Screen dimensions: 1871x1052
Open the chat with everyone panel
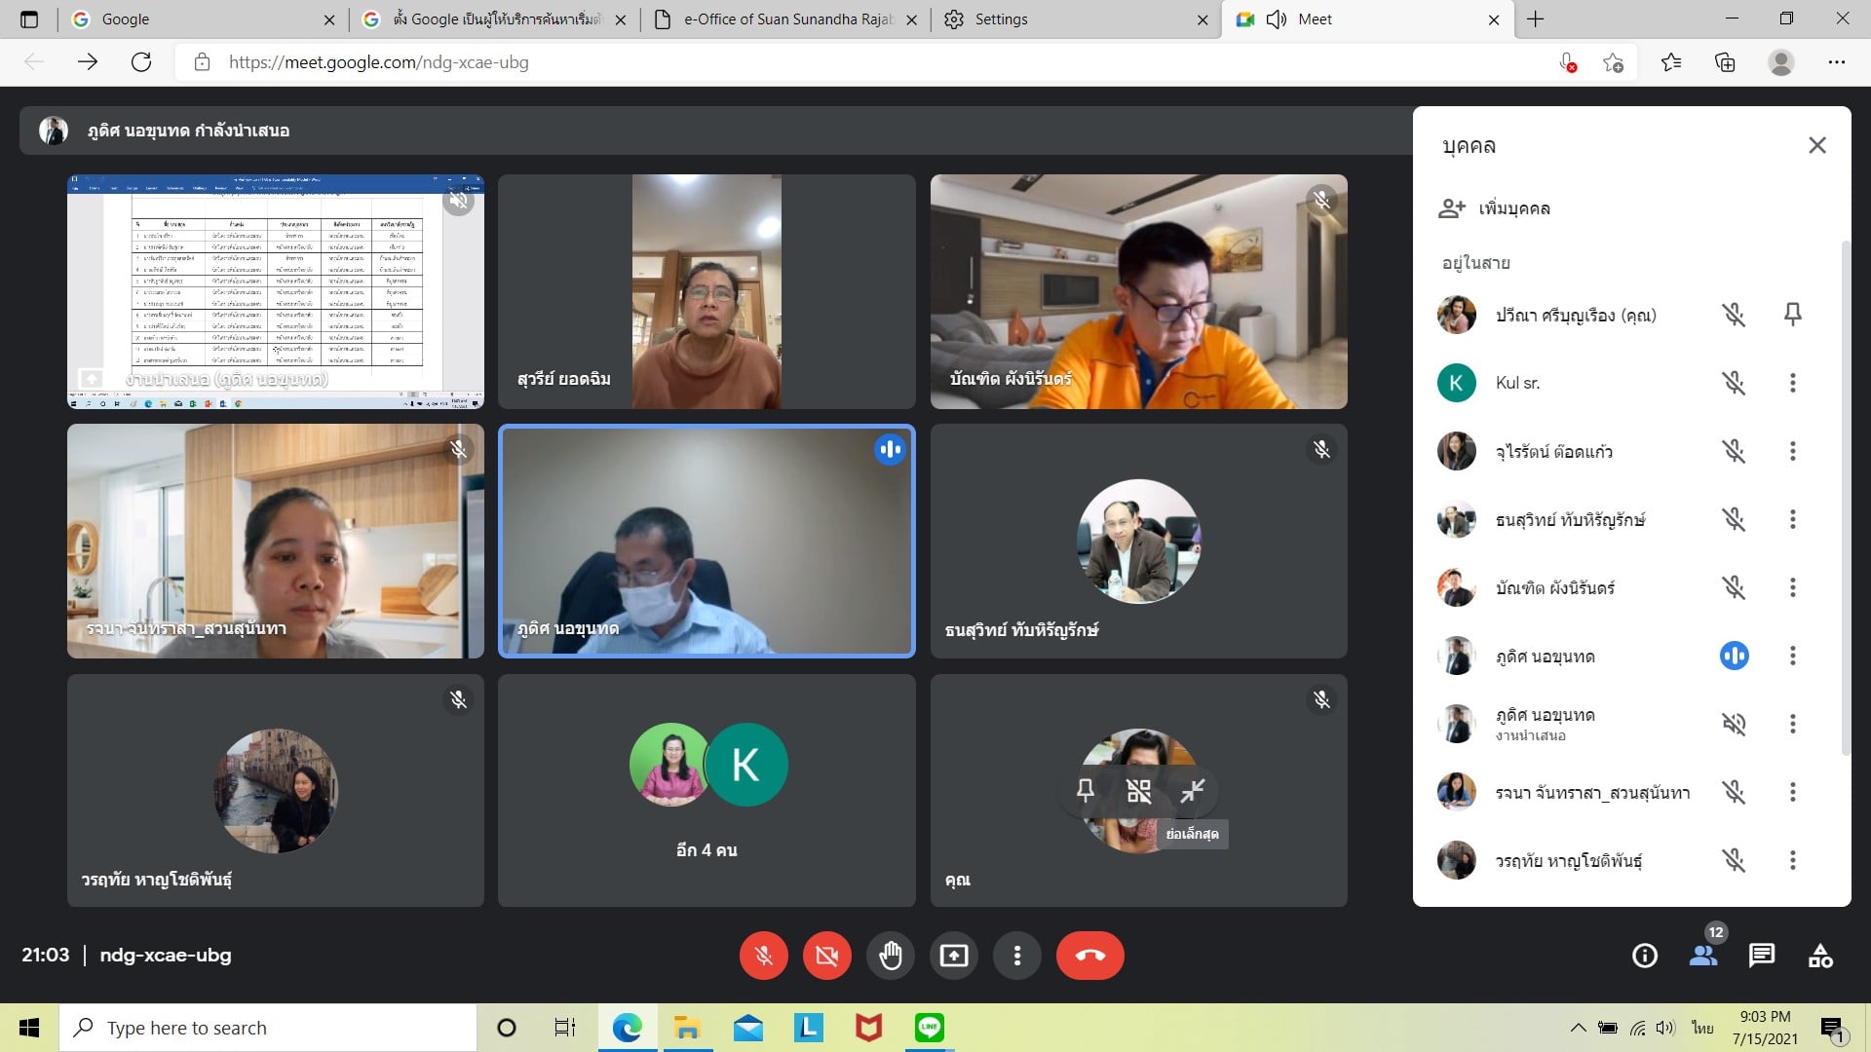pyautogui.click(x=1761, y=956)
